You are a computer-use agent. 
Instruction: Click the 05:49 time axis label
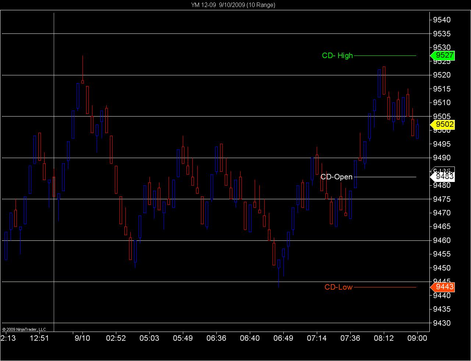[x=183, y=338]
